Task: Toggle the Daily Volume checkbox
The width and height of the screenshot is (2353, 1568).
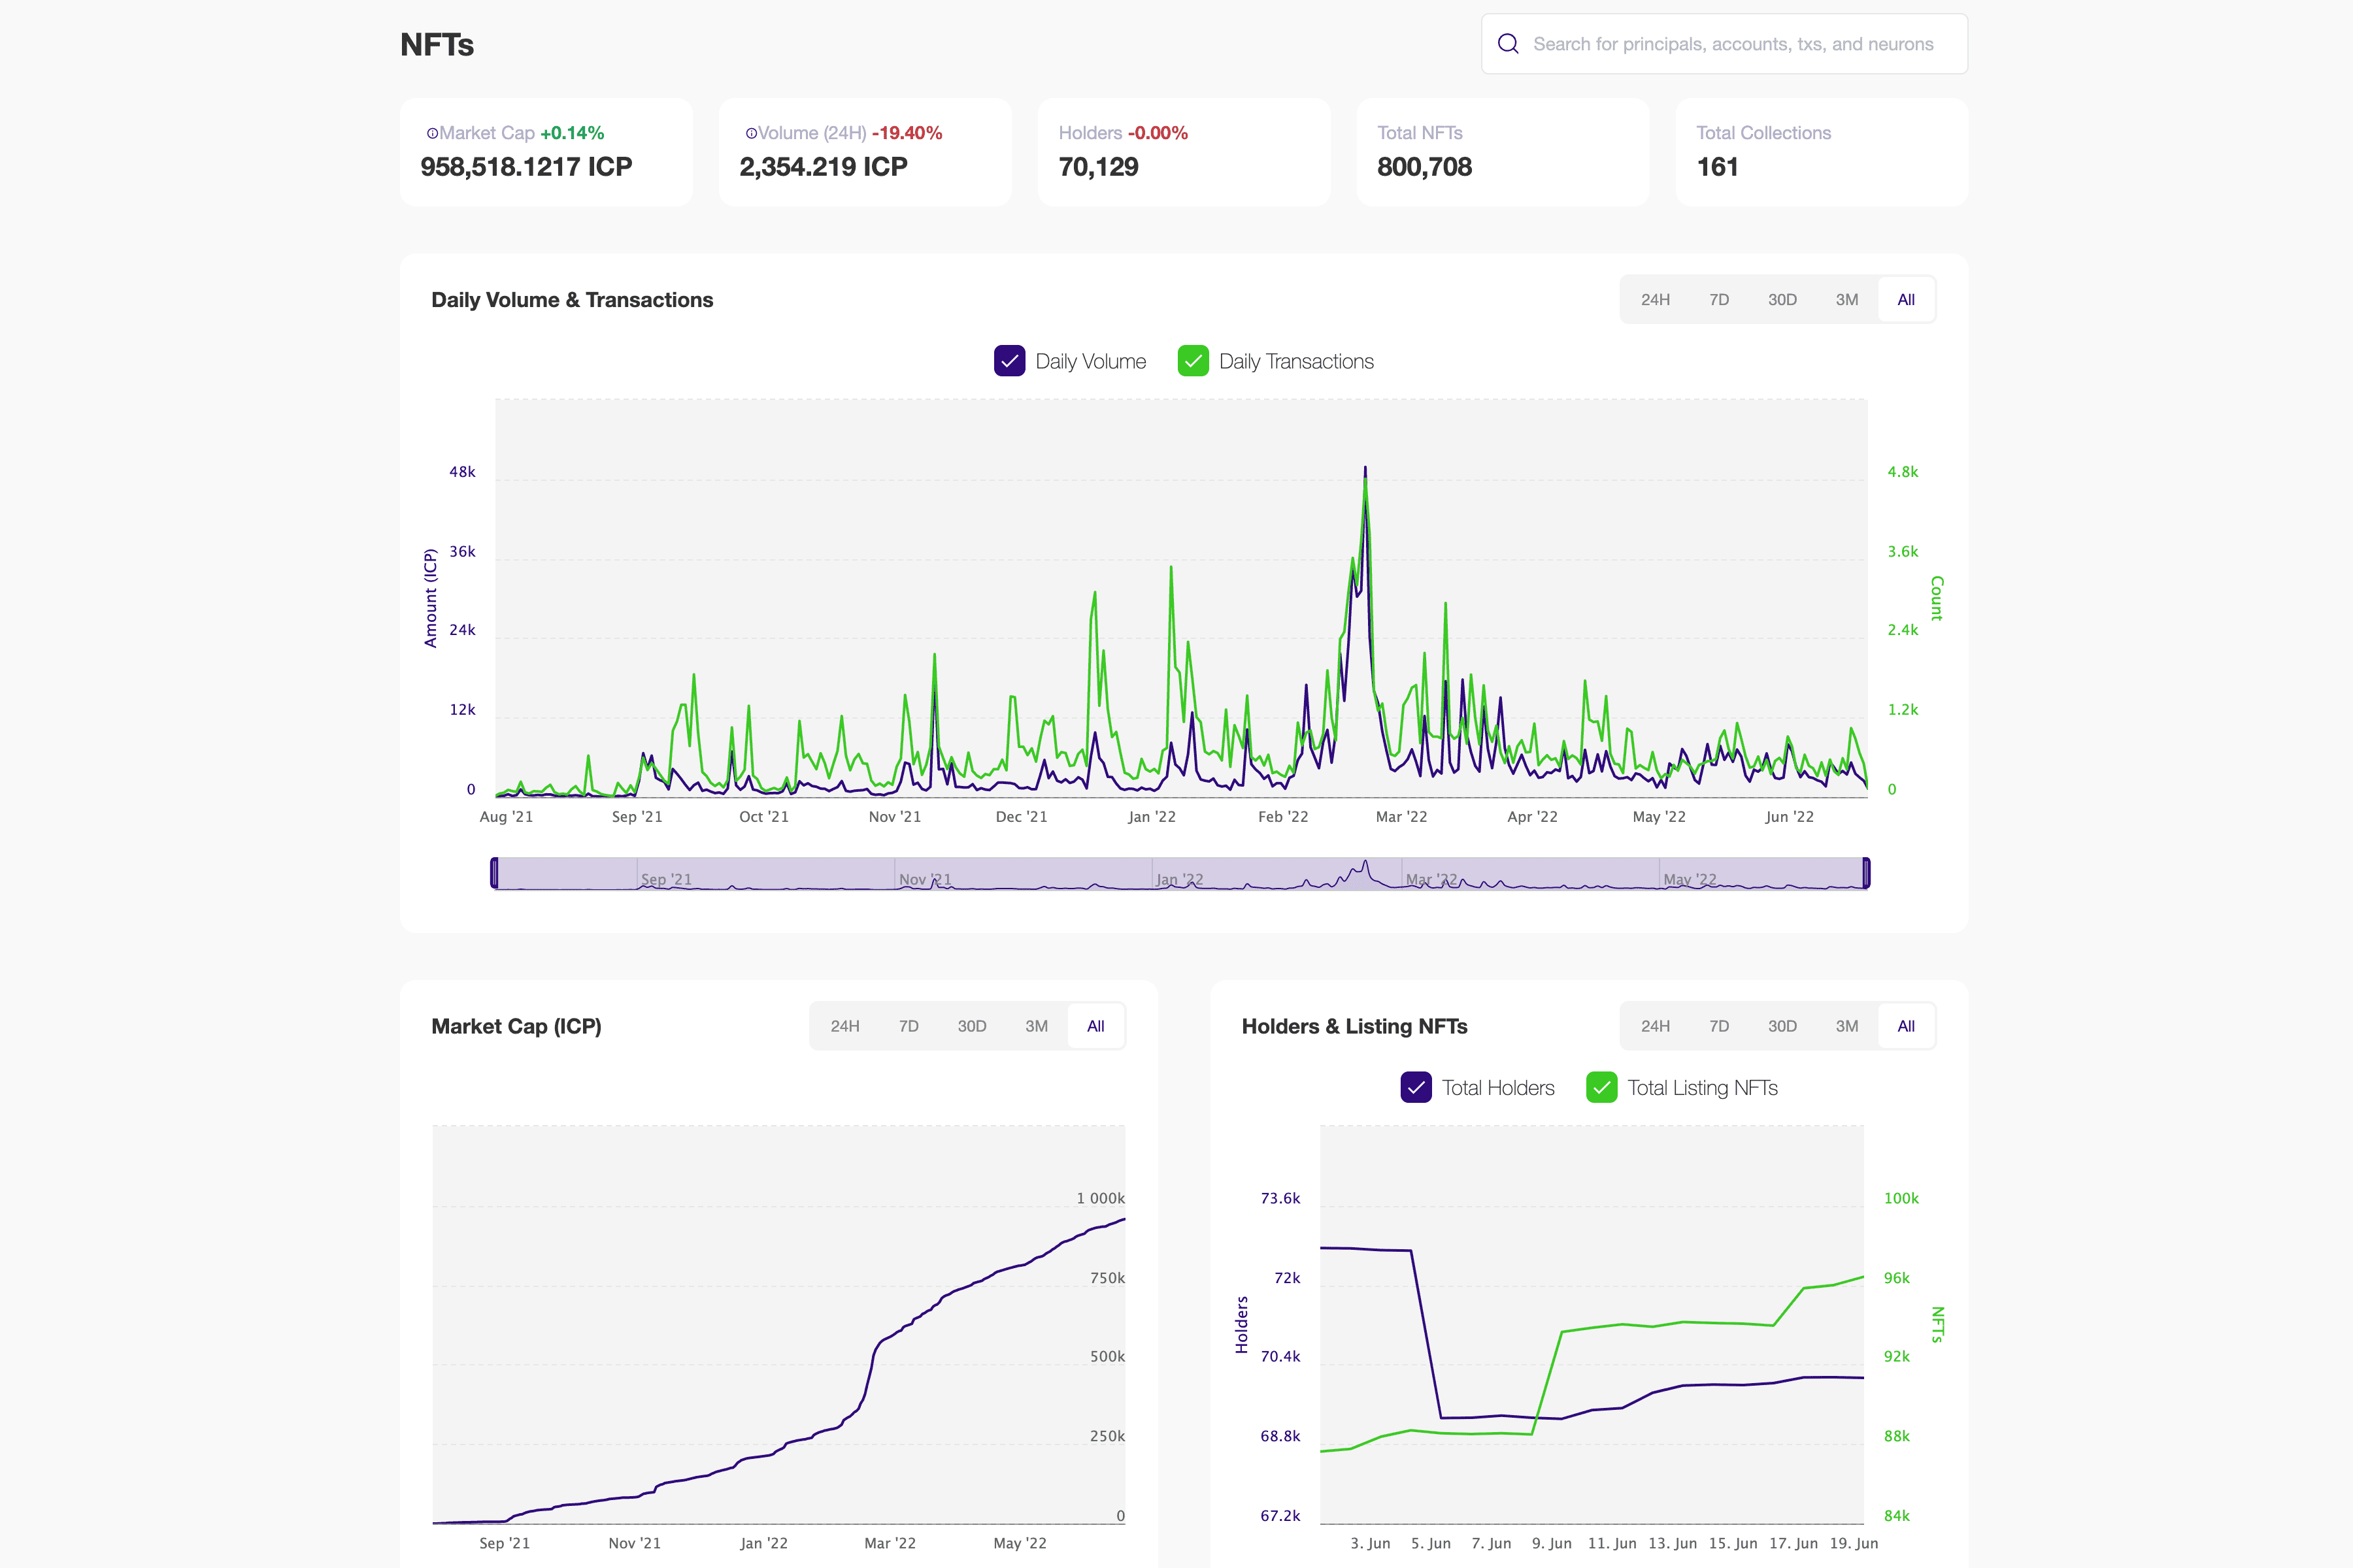Action: click(x=1009, y=361)
